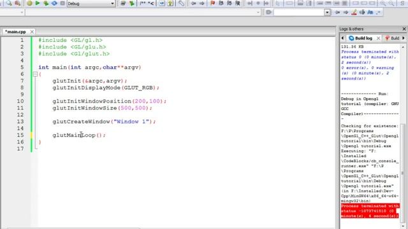Zoom out using the toolbar magnifier
408x229 pixels.
coord(391,3)
